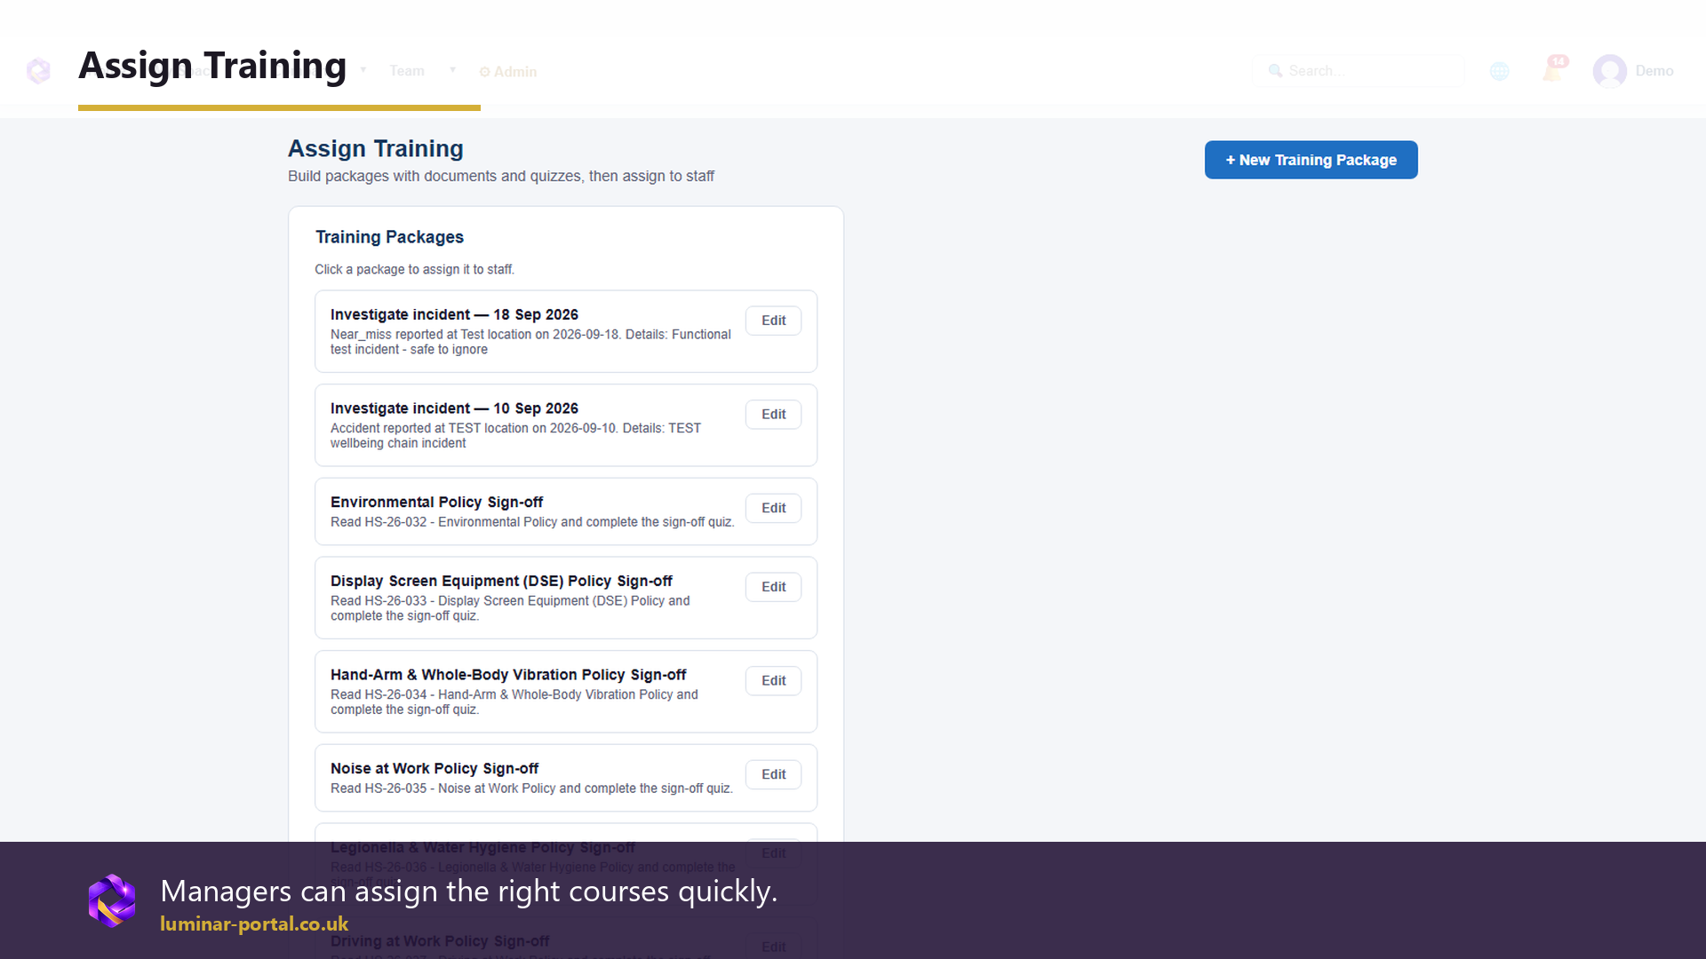This screenshot has height=959, width=1706.
Task: Open the language globe icon
Action: tap(1499, 71)
